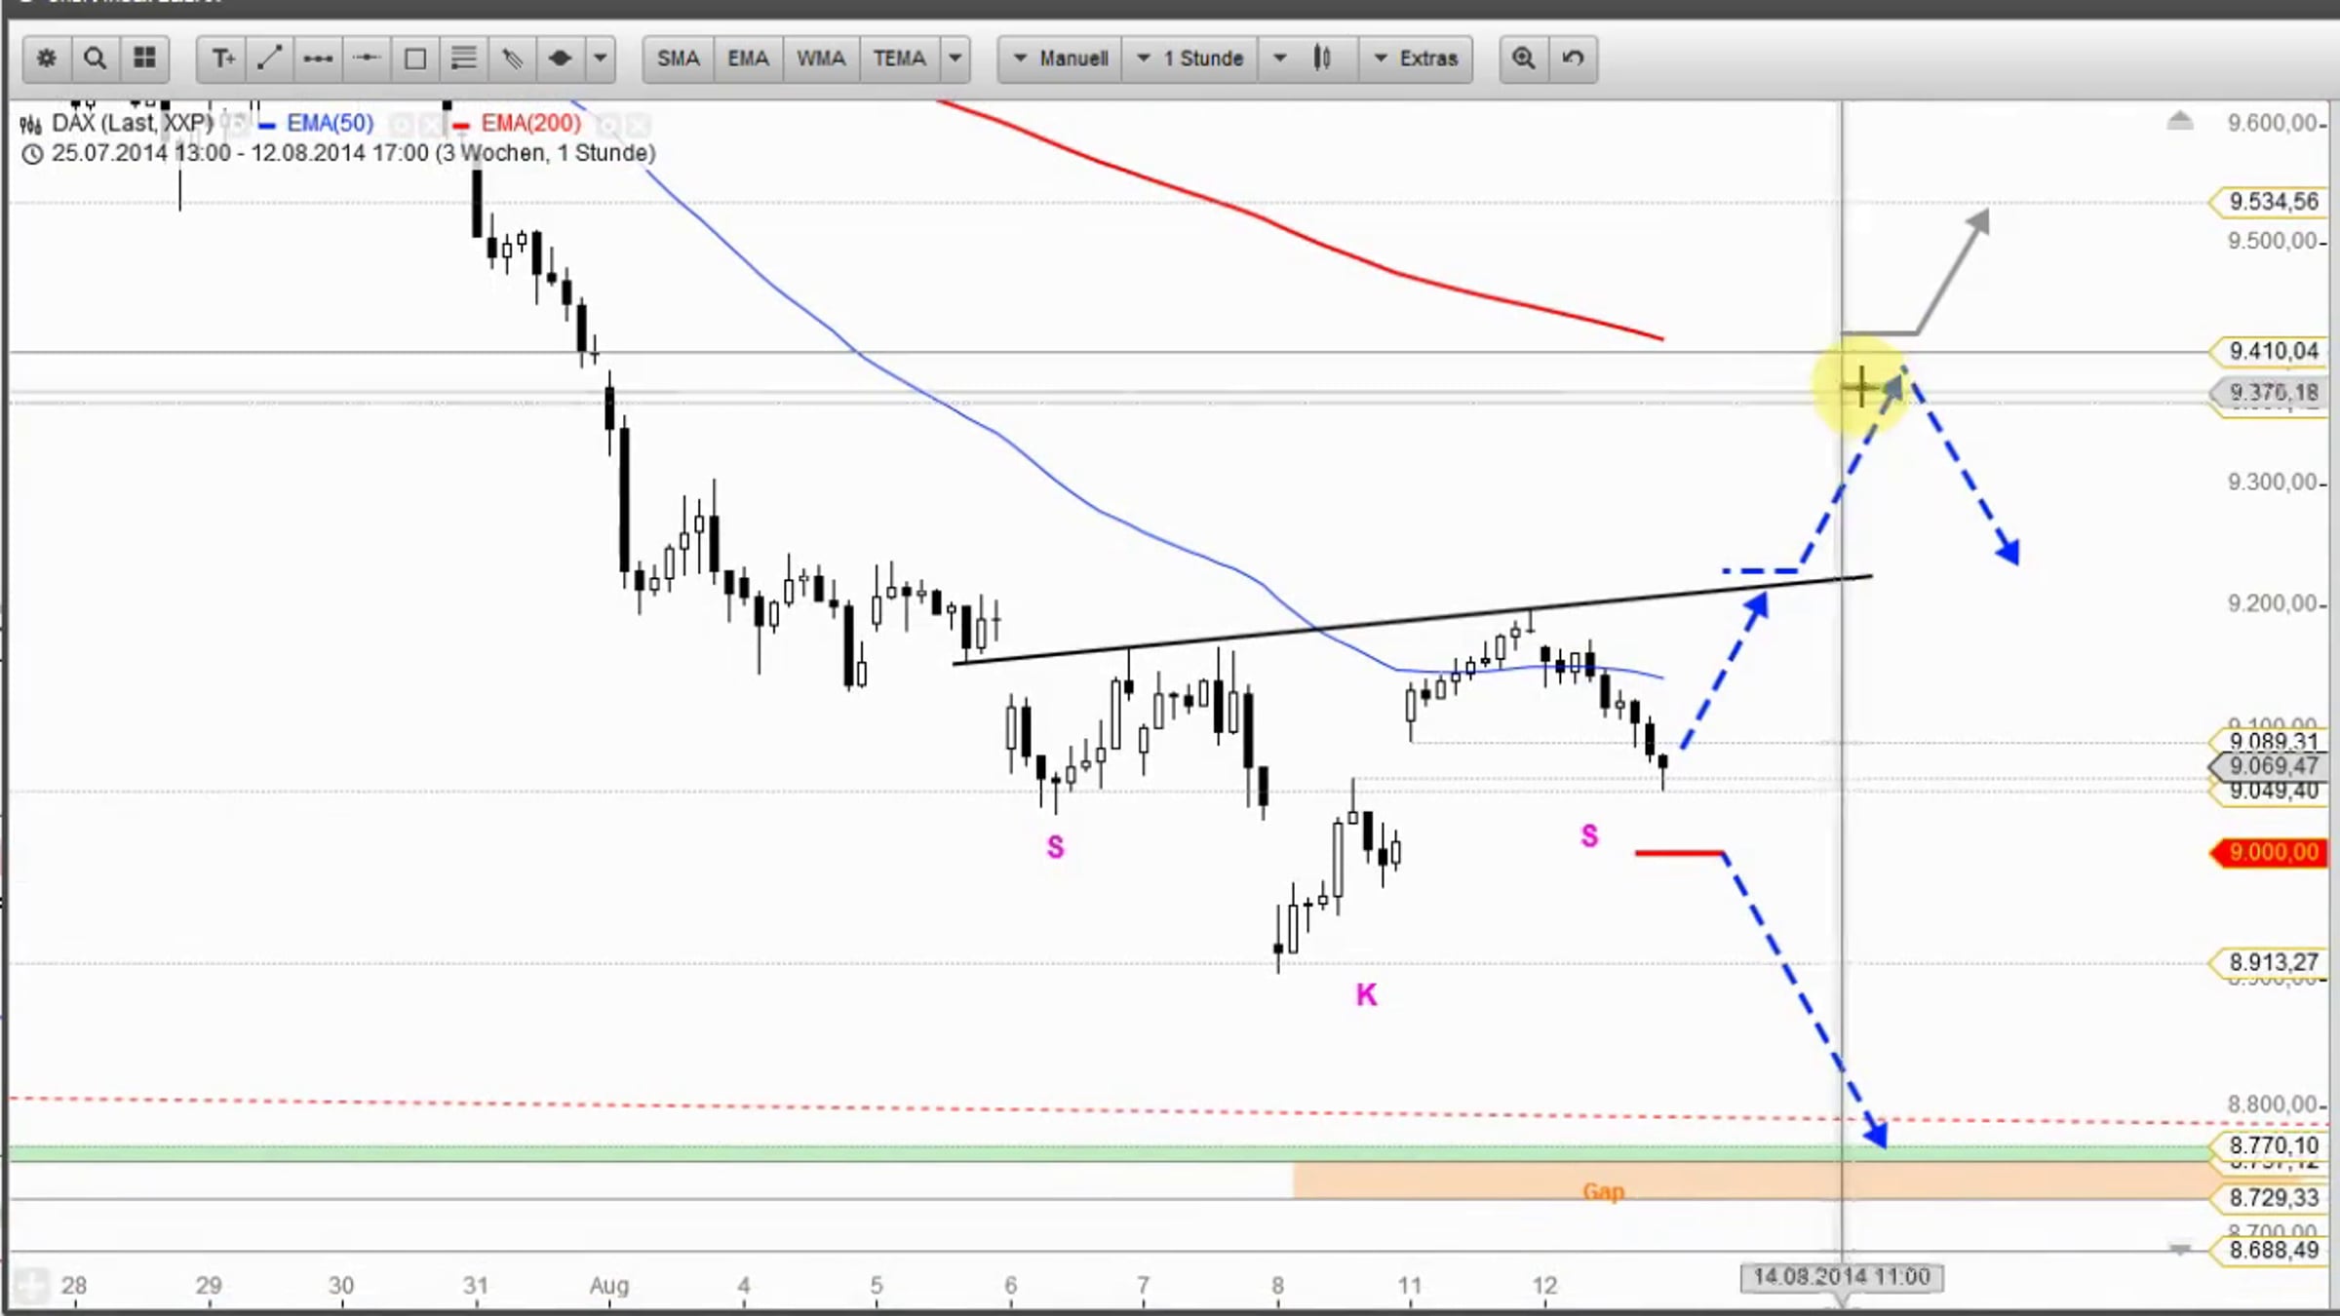
Task: Click the plus icon at chart bottom-left
Action: pyautogui.click(x=31, y=1285)
